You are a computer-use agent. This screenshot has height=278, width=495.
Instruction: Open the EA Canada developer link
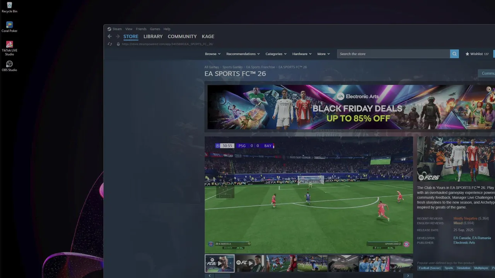coord(462,238)
